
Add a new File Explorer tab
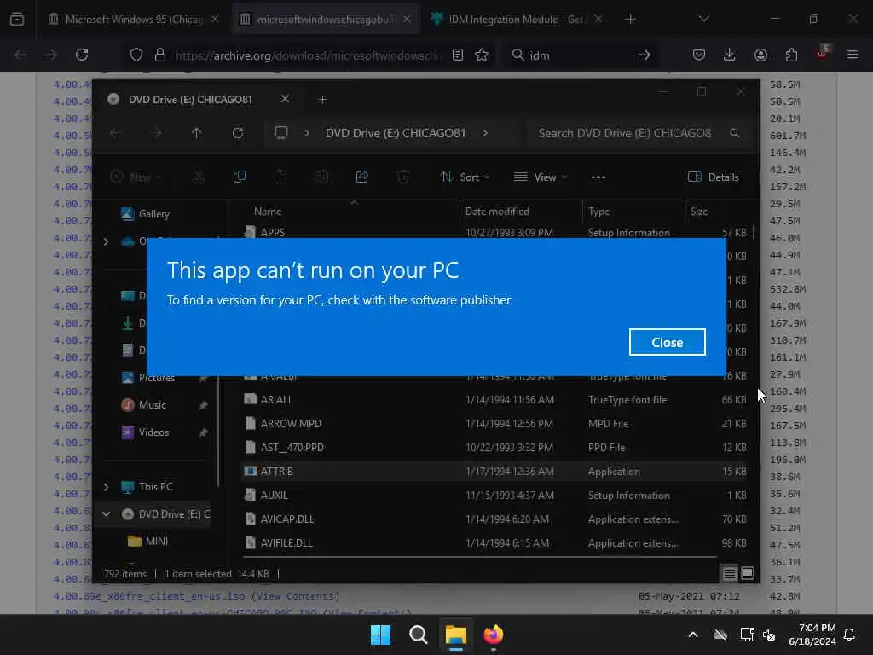(322, 99)
